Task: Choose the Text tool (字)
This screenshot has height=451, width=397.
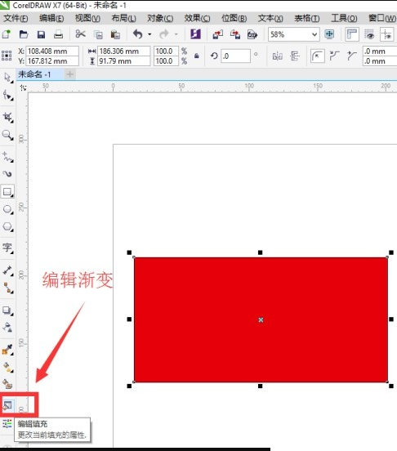Action: [7, 248]
